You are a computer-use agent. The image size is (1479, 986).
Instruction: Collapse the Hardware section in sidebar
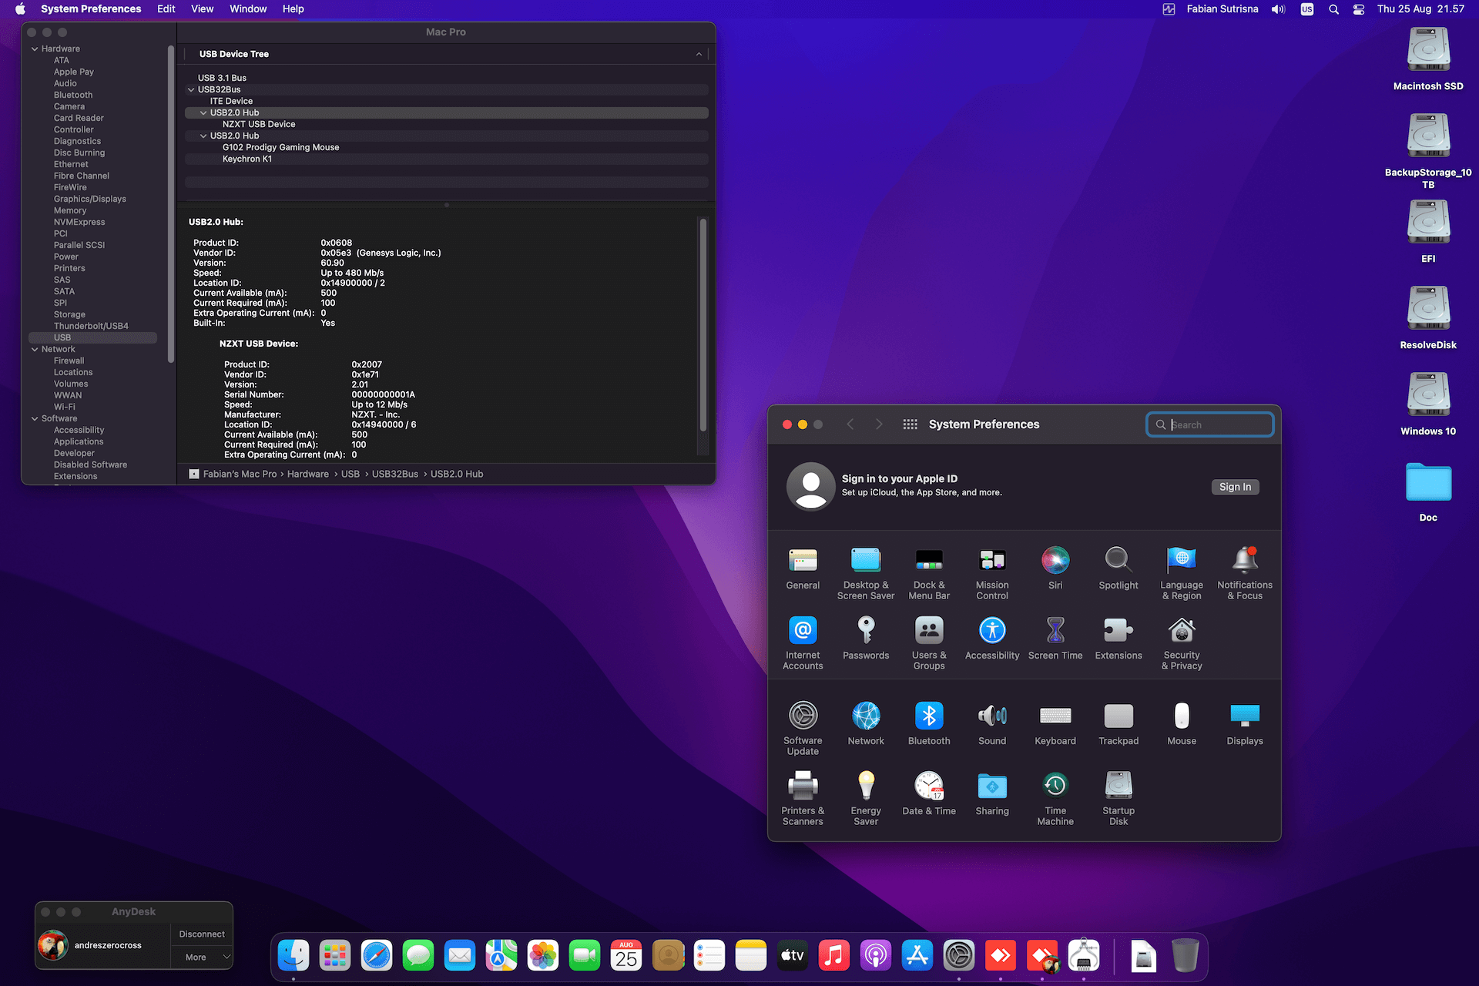click(x=35, y=49)
